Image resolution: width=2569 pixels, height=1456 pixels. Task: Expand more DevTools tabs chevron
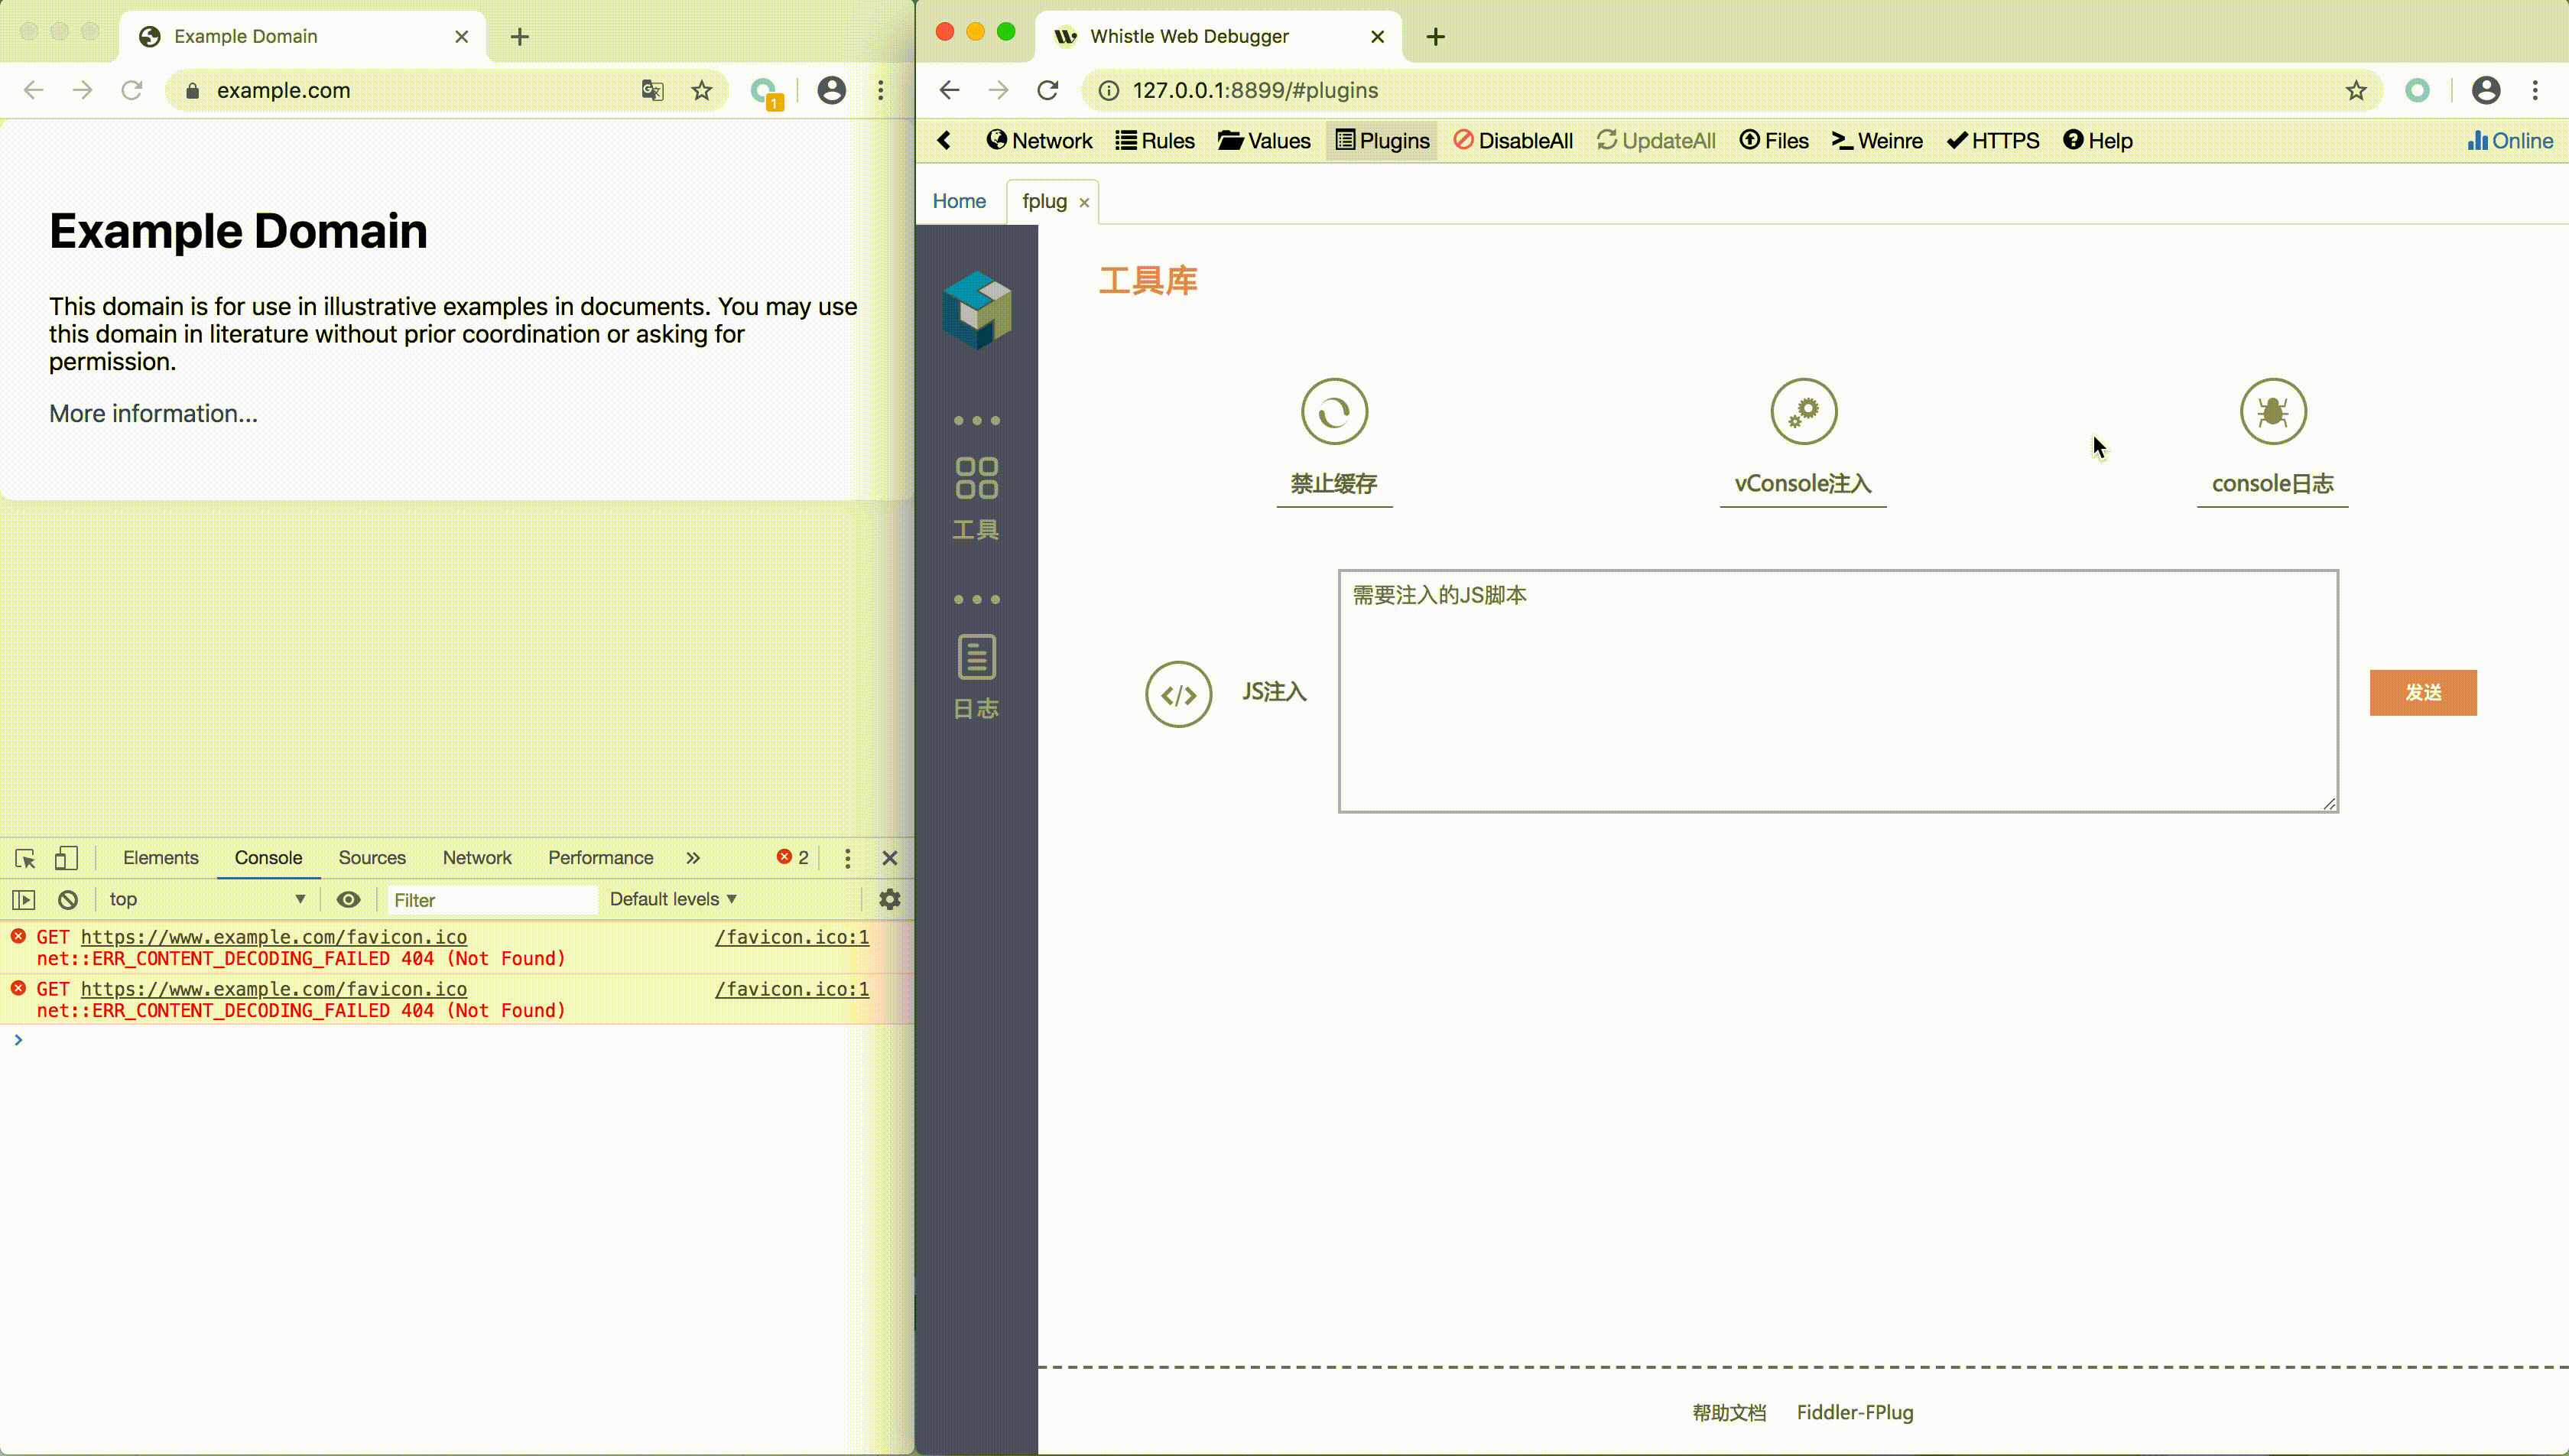click(693, 858)
